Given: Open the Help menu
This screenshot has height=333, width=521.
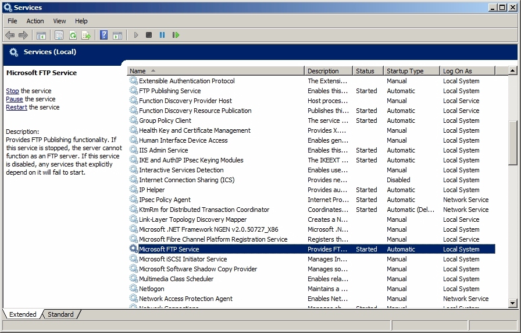Looking at the screenshot, I should (x=81, y=21).
